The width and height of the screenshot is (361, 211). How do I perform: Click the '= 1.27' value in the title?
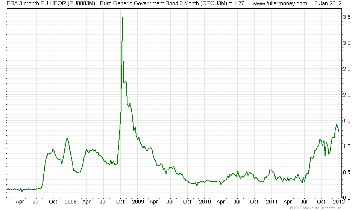coord(237,3)
